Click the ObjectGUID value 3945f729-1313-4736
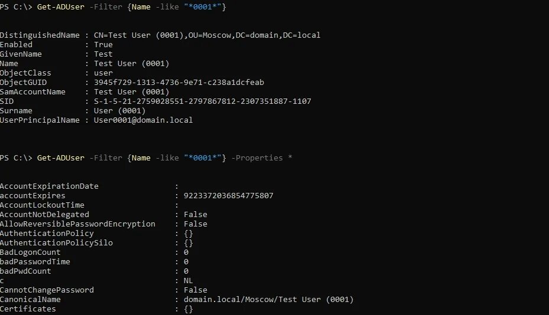Viewport: 549px width, 315px height. click(179, 82)
